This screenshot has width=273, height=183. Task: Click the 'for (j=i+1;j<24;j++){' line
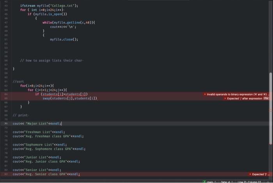click(x=47, y=90)
